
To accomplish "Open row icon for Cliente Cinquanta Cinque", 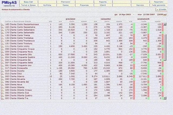I will [x=2, y=49].
